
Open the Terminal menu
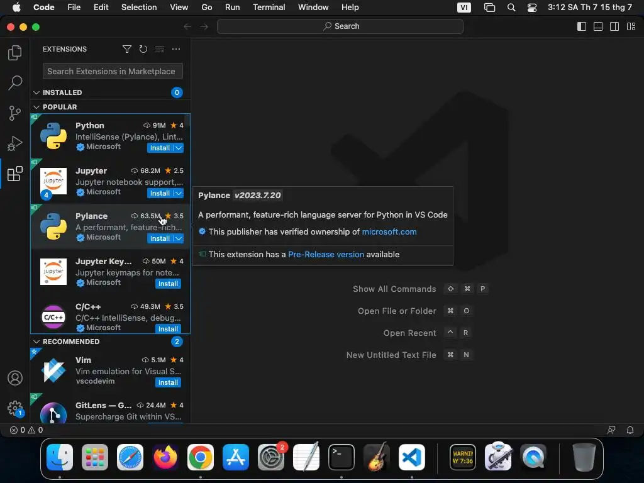click(269, 8)
